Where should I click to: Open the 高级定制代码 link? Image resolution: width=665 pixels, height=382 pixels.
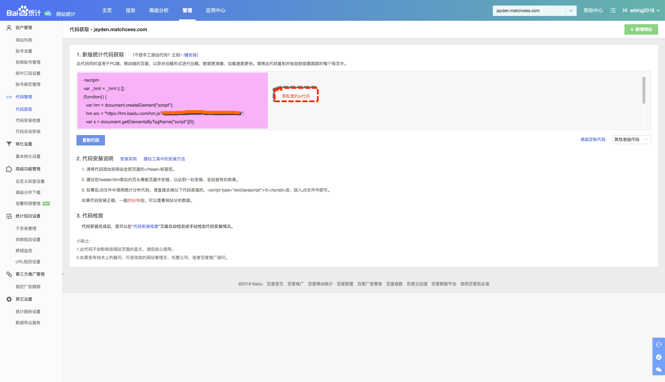[x=593, y=140]
